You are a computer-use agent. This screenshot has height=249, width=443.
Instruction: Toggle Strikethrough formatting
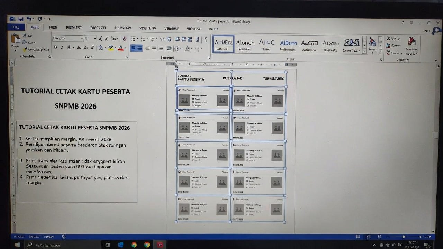(x=79, y=48)
